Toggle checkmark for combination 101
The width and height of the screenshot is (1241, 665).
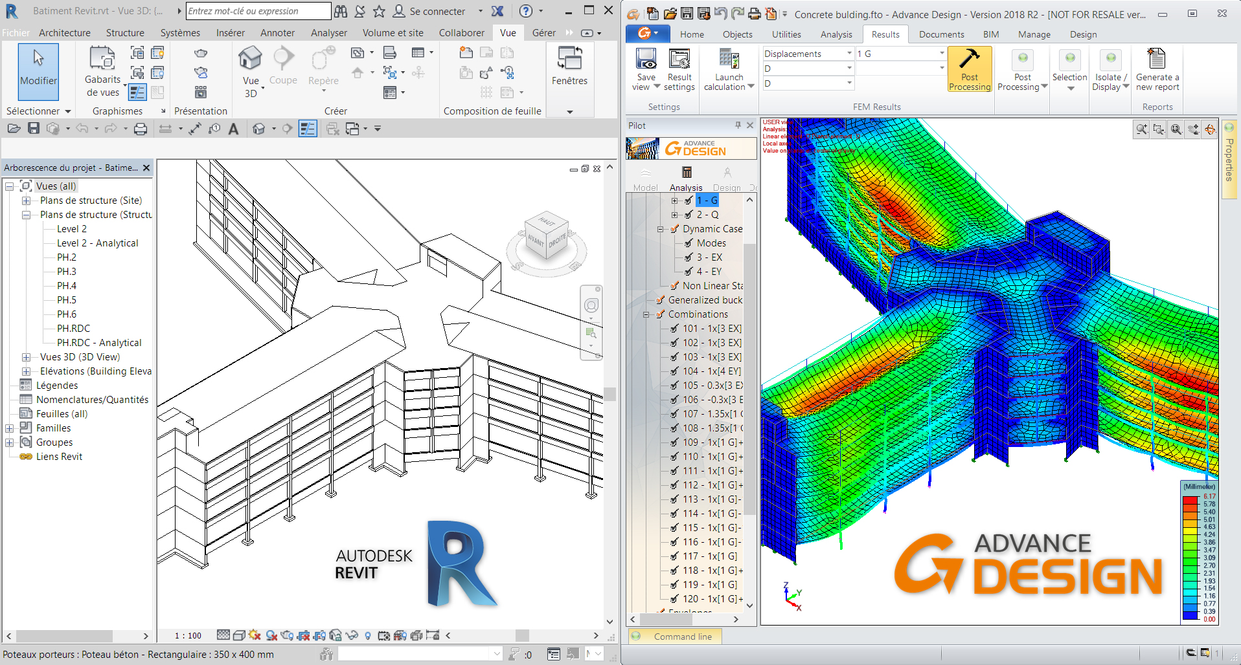(x=674, y=329)
